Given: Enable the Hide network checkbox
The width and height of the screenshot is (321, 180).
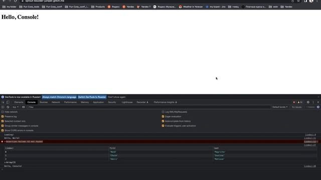Looking at the screenshot, I should coord(3,112).
